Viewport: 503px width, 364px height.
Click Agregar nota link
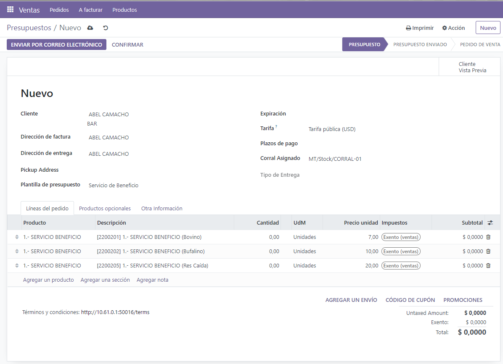(x=152, y=280)
